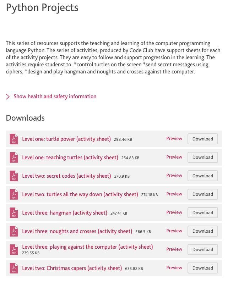This screenshot has width=228, height=282.
Task: Download the Christmas capers activity sheet
Action: click(x=202, y=268)
